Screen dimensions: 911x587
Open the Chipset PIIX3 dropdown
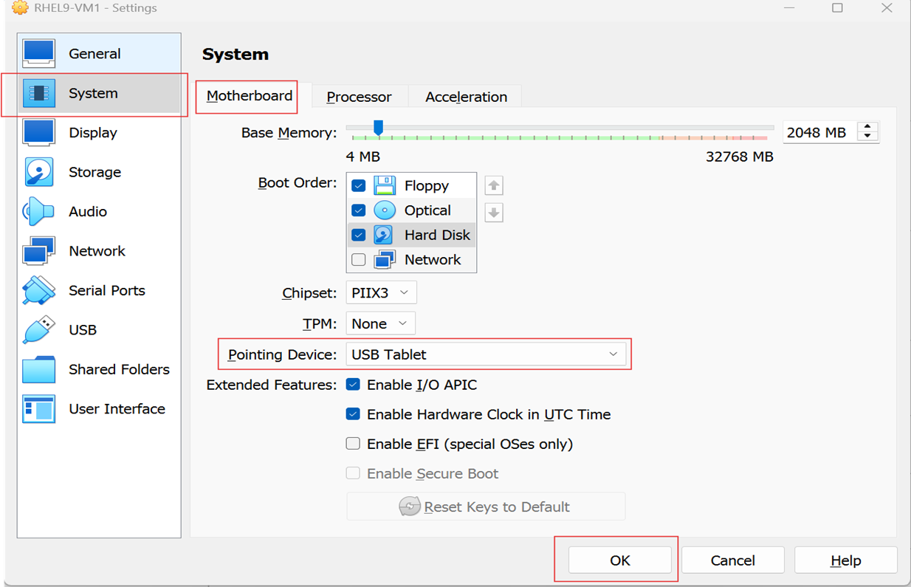coord(381,292)
